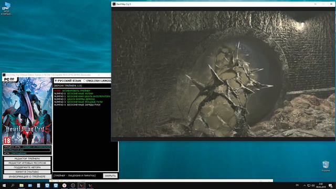Open the taskbar search icon
Viewport: 336px width, 189px height.
[x=13, y=185]
